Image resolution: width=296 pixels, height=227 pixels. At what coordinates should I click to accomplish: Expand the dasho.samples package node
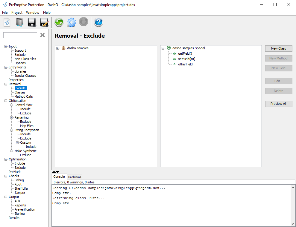click(58, 48)
